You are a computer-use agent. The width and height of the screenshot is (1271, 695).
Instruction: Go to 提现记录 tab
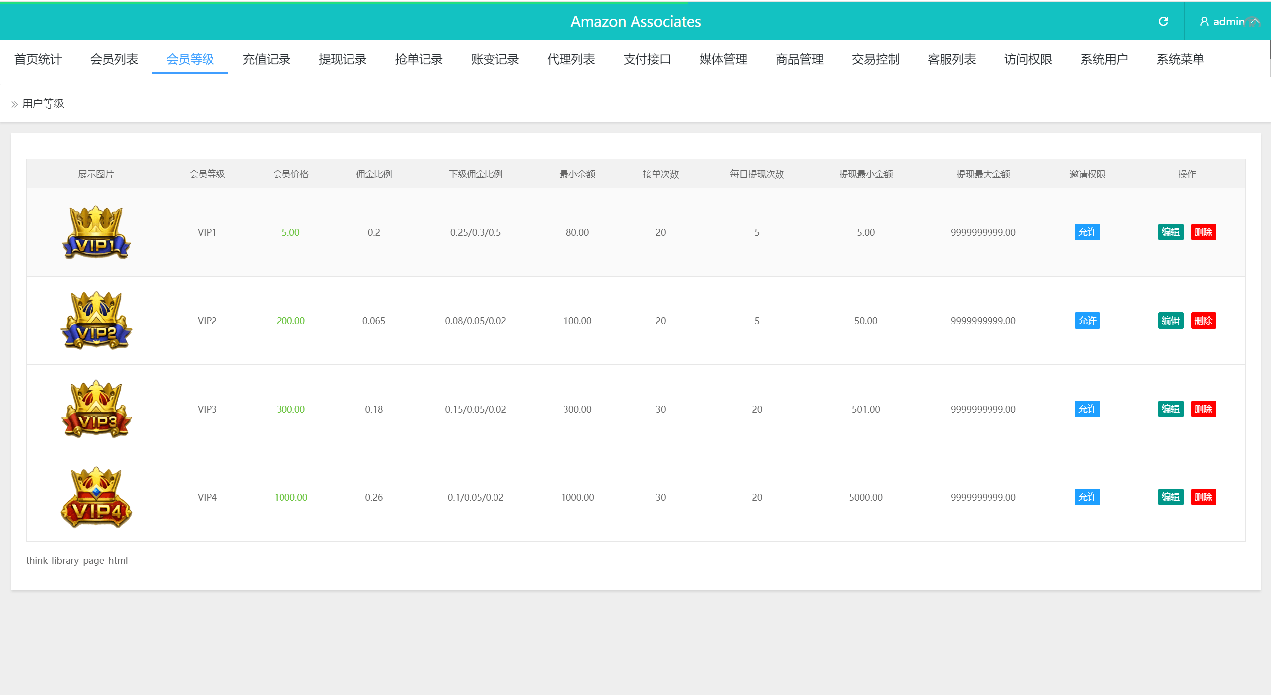tap(342, 59)
